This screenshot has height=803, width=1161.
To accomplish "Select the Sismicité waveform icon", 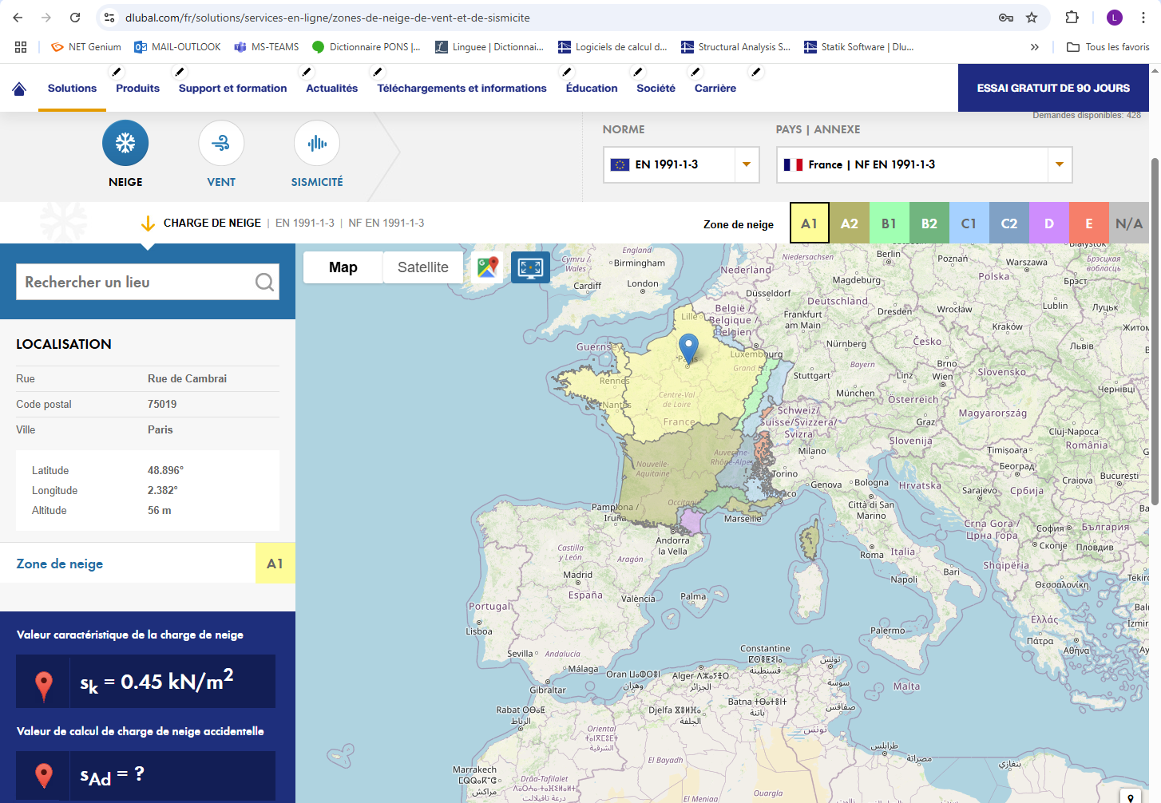I will pyautogui.click(x=317, y=143).
